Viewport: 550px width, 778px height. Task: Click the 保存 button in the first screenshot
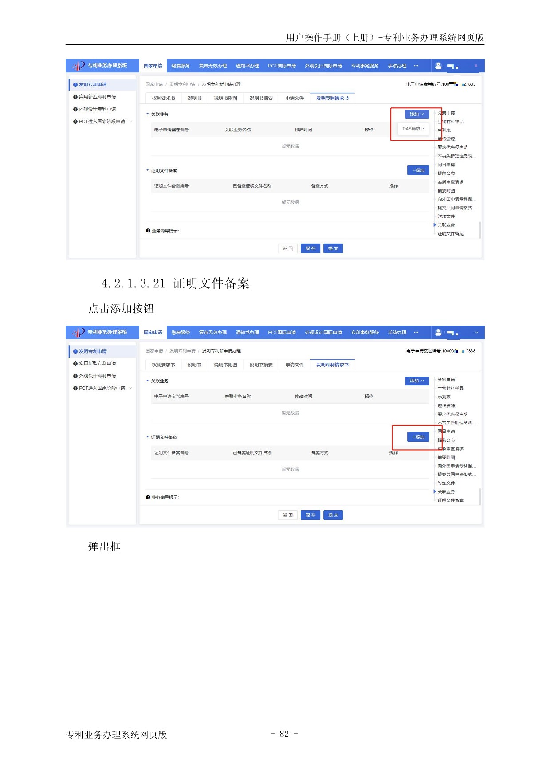(x=310, y=248)
